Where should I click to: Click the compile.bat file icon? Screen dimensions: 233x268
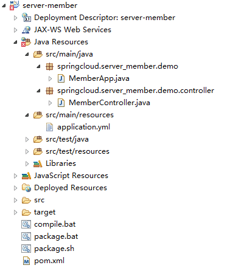(x=26, y=224)
